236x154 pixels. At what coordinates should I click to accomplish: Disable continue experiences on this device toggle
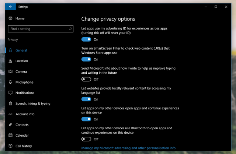coord(86,119)
